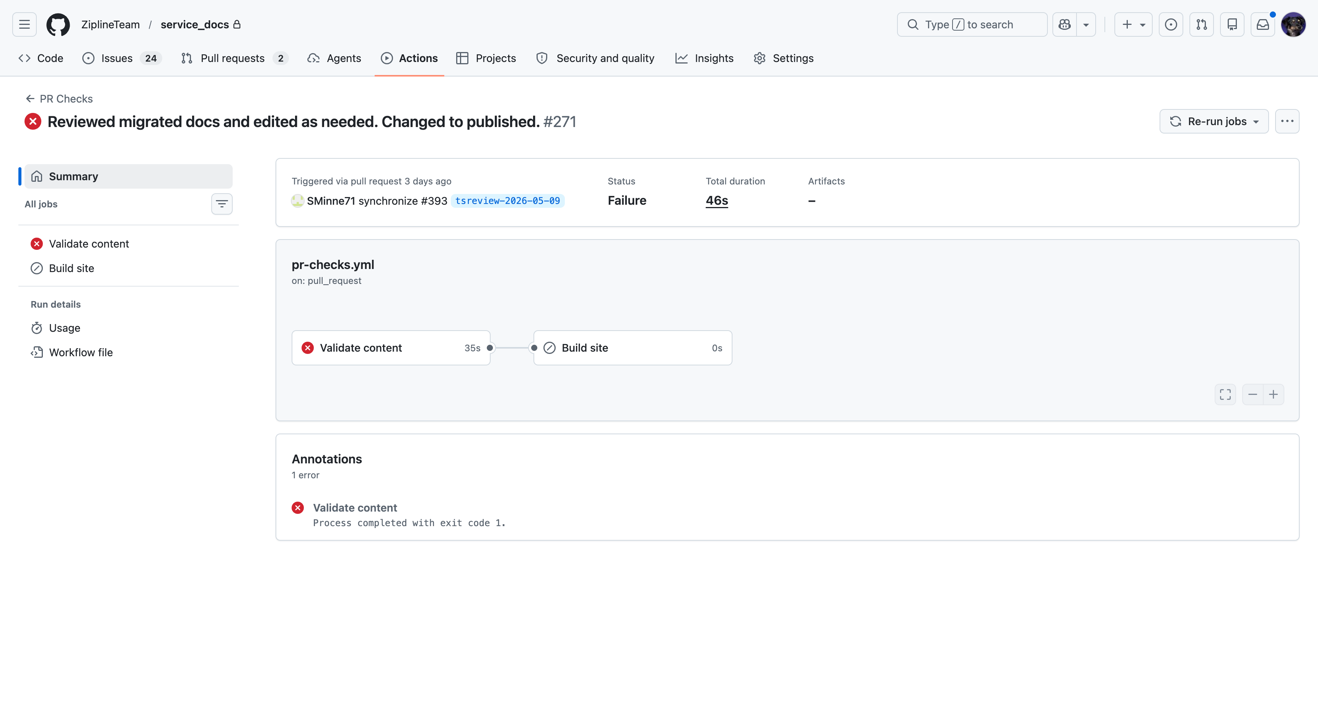Open the Build site node in graph
Screen dimensions: 1318x714
632,348
